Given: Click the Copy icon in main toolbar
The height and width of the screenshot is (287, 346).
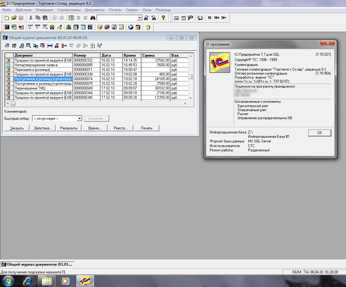Looking at the screenshot, I should pyautogui.click(x=38, y=18).
